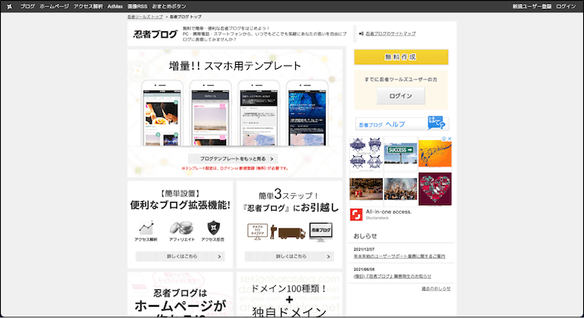Click the red Shutterstock logo icon
This screenshot has width=584, height=318.
pyautogui.click(x=356, y=215)
